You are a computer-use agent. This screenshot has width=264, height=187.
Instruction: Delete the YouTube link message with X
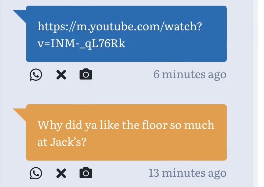pos(61,75)
